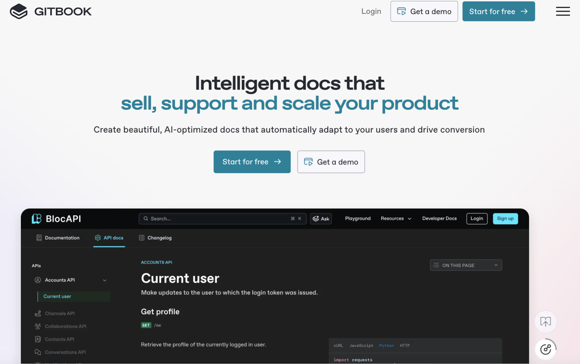Click the Search field in BlocAPI docs
Viewport: 580px width, 364px height.
(222, 218)
